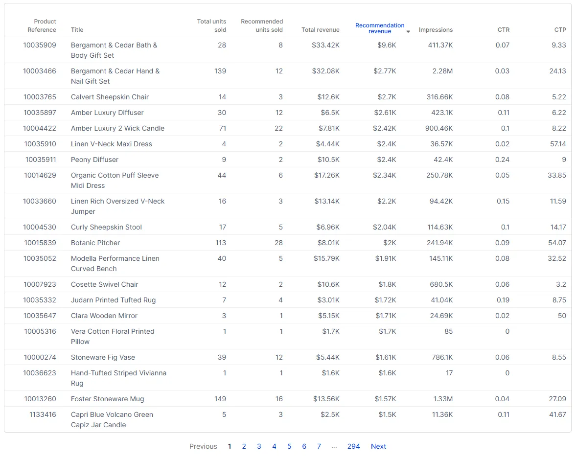
Task: Select Judarn Printed Tufted Rug title
Action: click(x=113, y=300)
